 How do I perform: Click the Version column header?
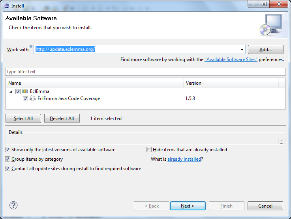coord(231,83)
